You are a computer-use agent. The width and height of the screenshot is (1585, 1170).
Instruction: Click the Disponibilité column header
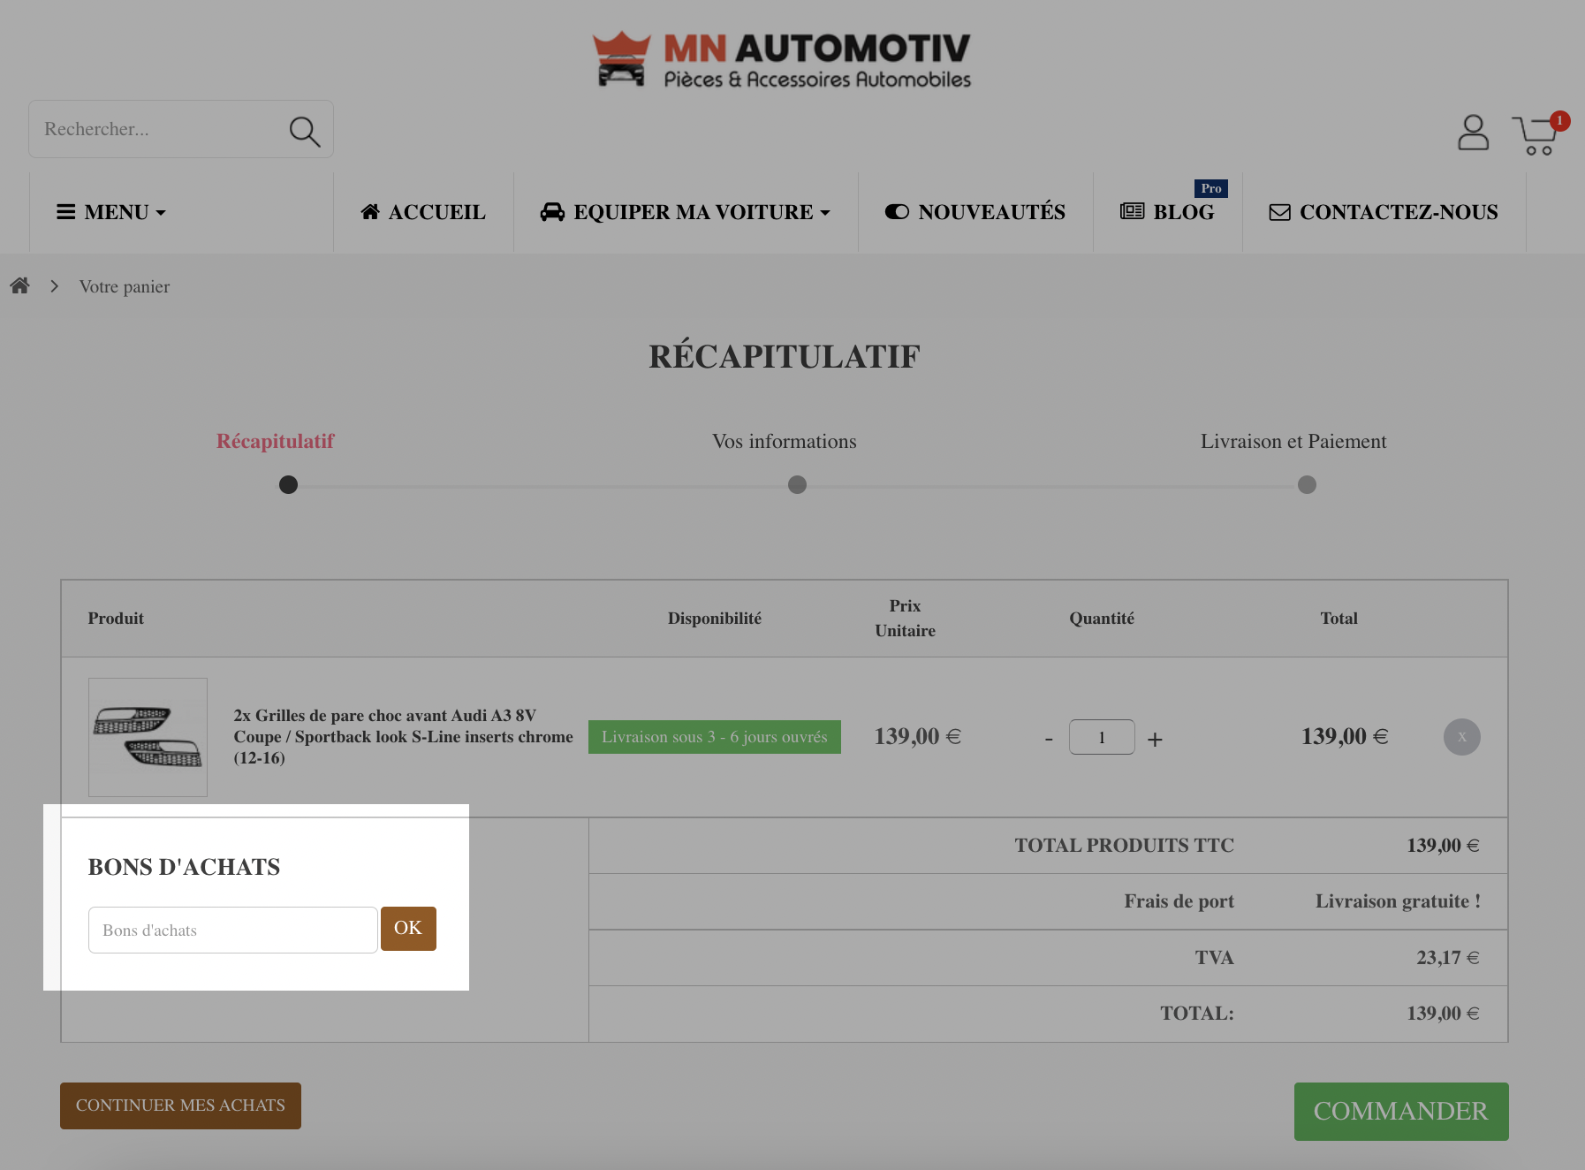[715, 619]
